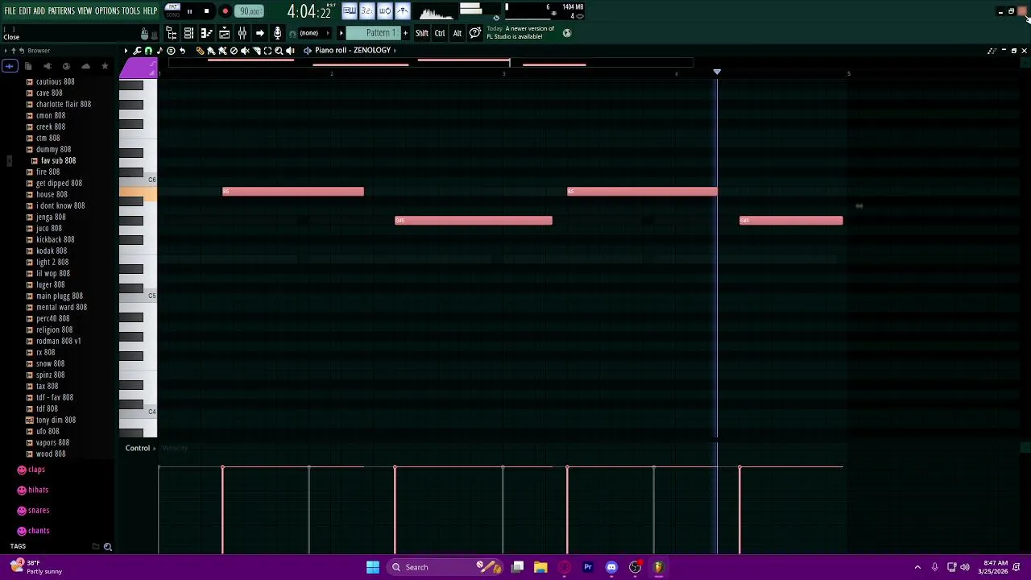Viewport: 1031px width, 580px height.
Task: Open the chat bubble help icon
Action: 475,33
